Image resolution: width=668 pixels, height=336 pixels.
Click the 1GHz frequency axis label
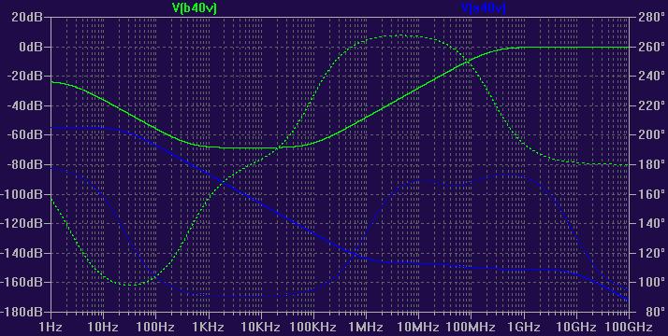coord(524,327)
